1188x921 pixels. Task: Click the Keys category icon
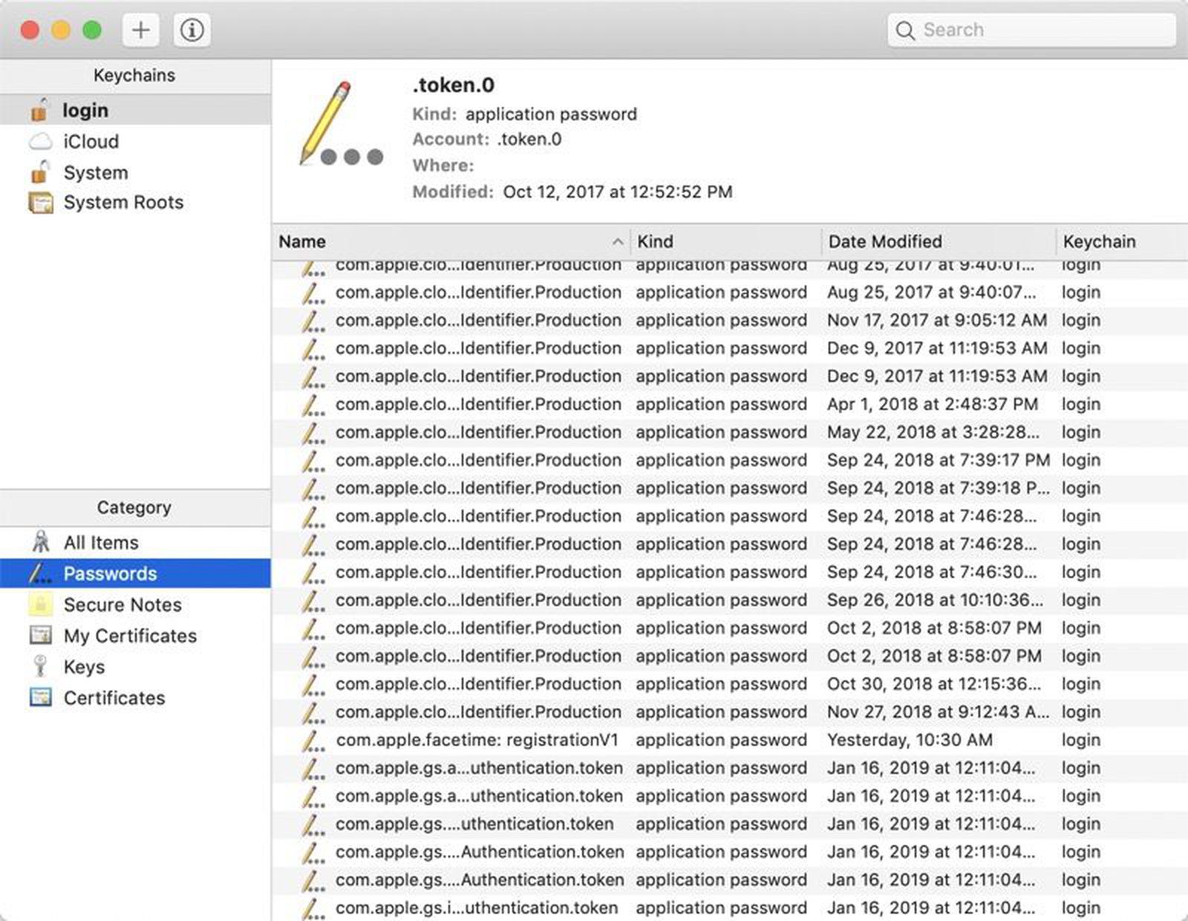tap(40, 666)
